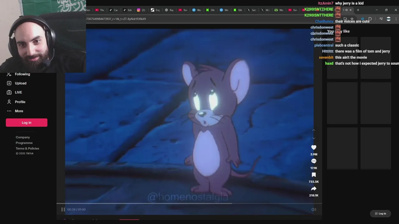
Task: Switch to the TikTok tab labeled Cac
Action: pos(113,10)
